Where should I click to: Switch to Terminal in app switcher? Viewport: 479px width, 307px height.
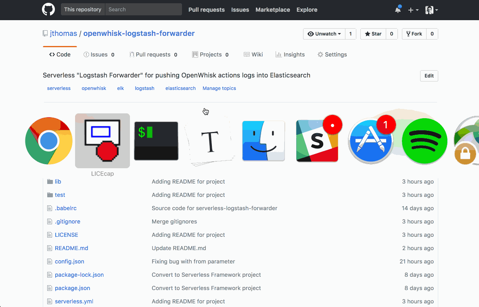(156, 141)
